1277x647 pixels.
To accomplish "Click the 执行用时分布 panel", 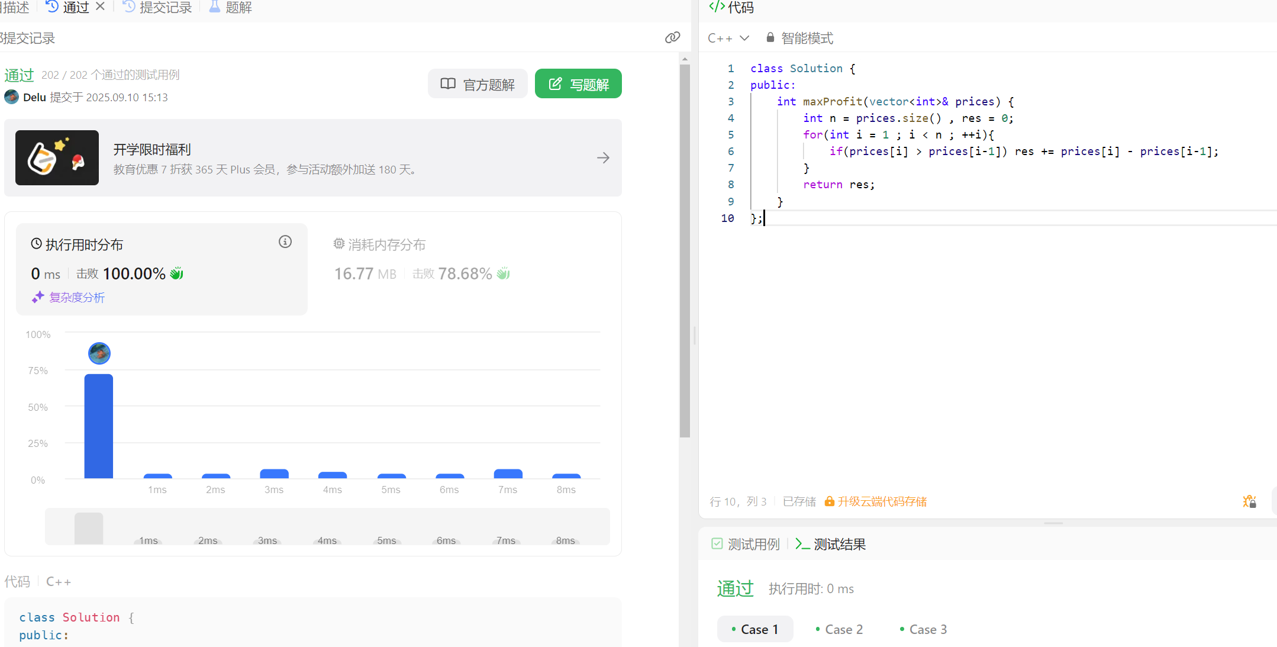I will tap(162, 269).
